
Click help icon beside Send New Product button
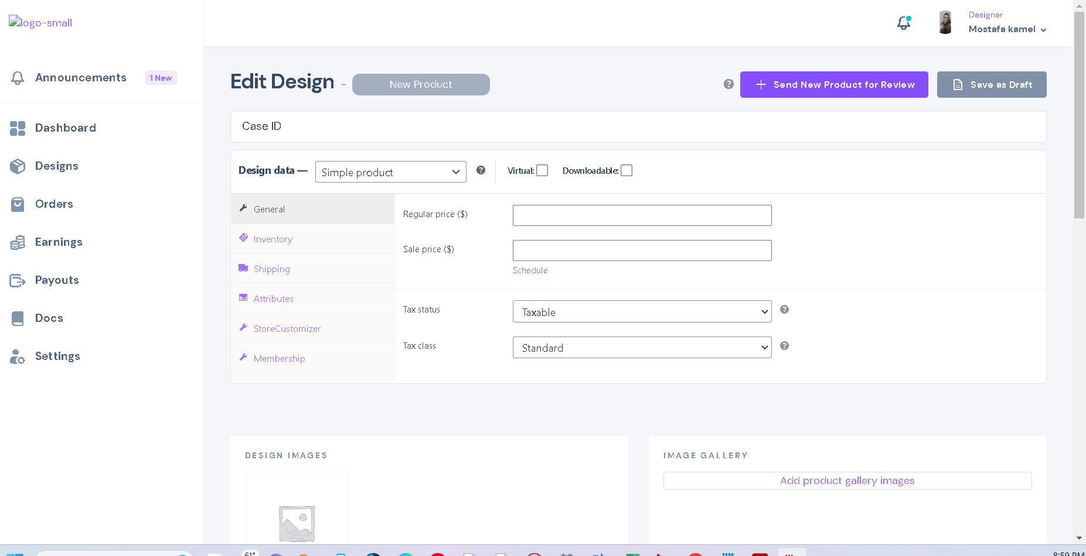click(728, 84)
